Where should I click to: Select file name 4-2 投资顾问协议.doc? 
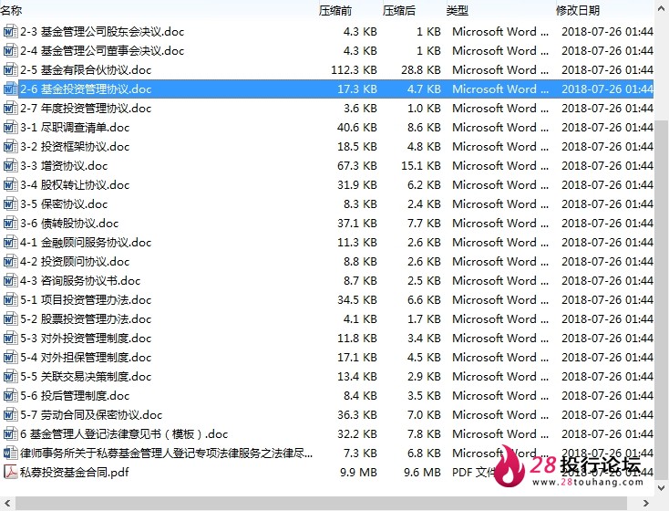(x=75, y=262)
